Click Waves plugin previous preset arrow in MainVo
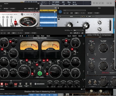Viewport: 116px width, 96px height. (x=21, y=11)
